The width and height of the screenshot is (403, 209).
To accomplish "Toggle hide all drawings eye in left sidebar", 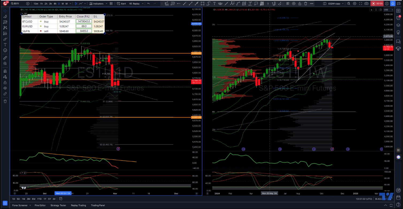I will tap(5, 88).
